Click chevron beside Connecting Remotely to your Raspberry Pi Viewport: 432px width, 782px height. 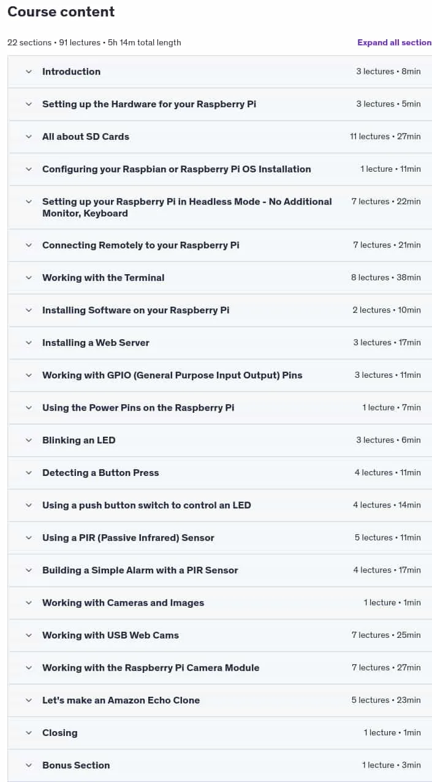coord(28,245)
